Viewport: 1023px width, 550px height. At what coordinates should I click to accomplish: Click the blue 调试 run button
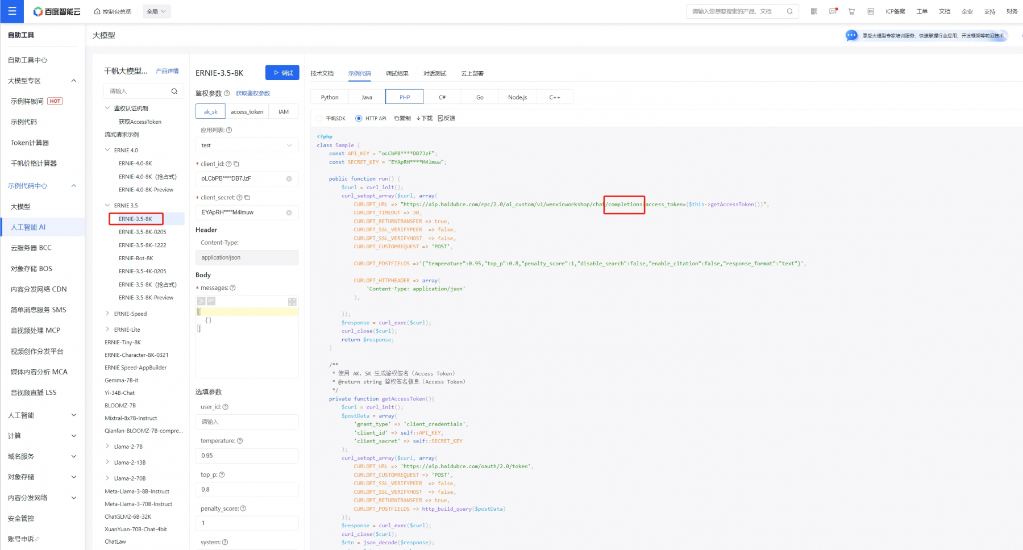click(282, 73)
